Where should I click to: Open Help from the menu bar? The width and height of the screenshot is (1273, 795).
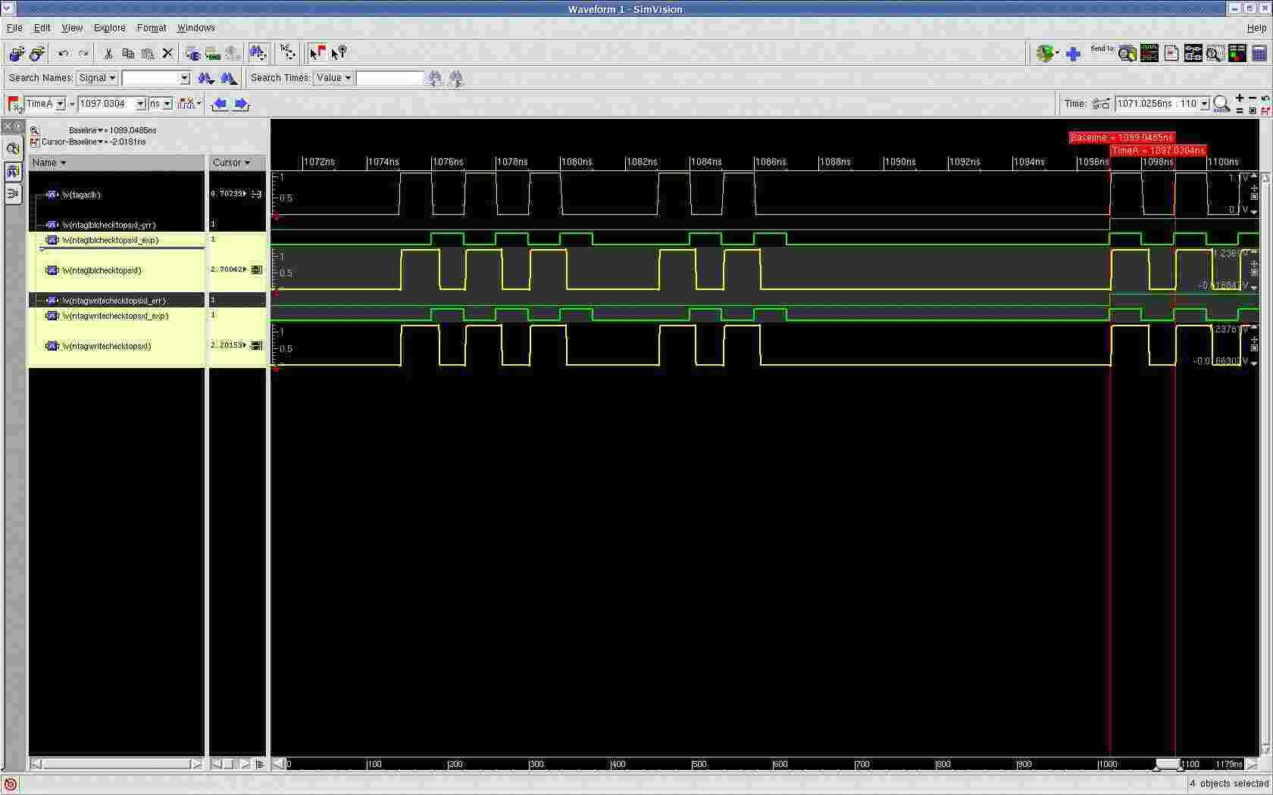point(1256,27)
